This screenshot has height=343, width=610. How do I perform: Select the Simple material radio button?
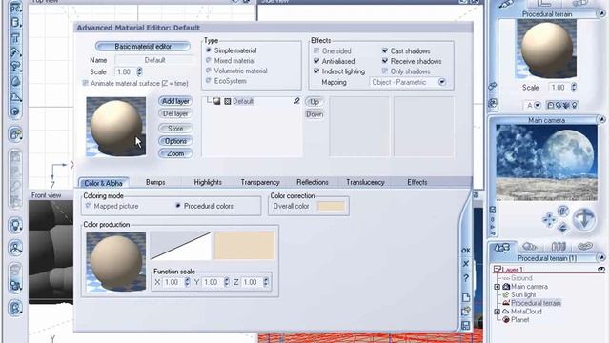(209, 50)
